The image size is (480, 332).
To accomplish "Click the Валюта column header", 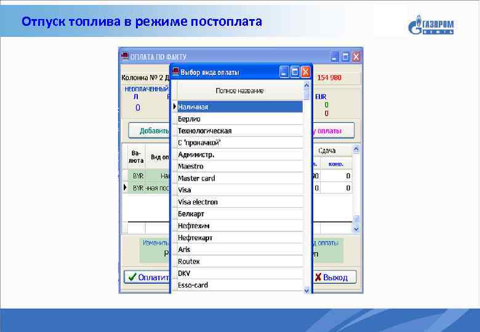I will point(136,157).
